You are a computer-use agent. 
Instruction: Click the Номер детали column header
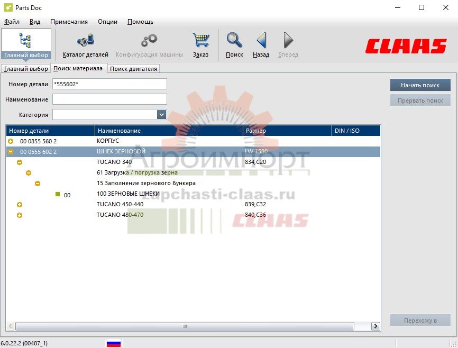click(51, 131)
